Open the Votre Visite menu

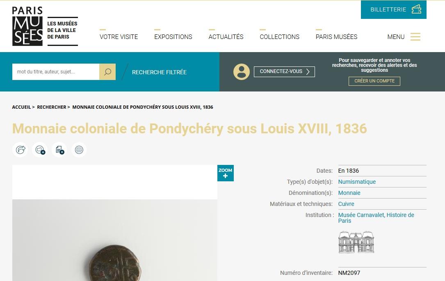pos(119,37)
